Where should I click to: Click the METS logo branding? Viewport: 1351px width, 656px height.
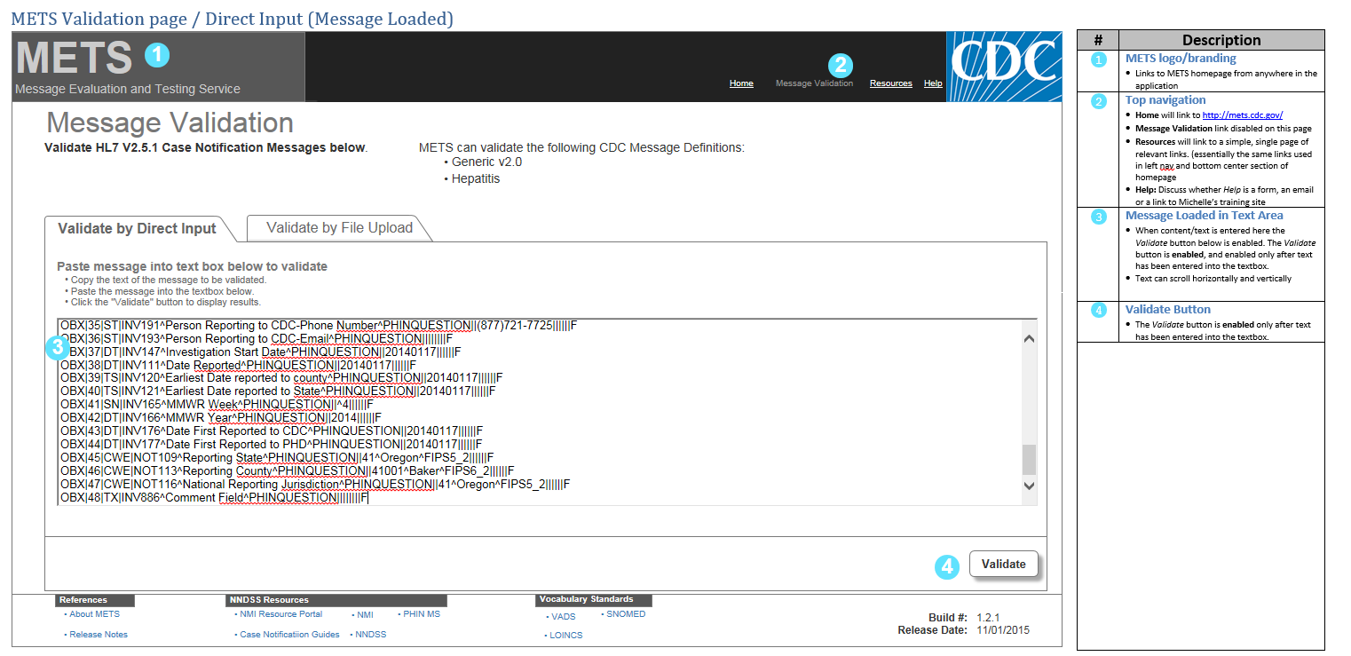tap(74, 58)
